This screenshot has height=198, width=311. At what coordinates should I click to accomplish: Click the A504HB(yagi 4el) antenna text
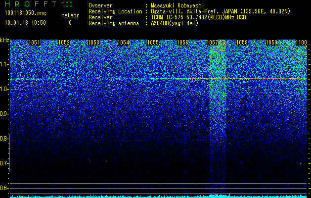pyautogui.click(x=175, y=23)
